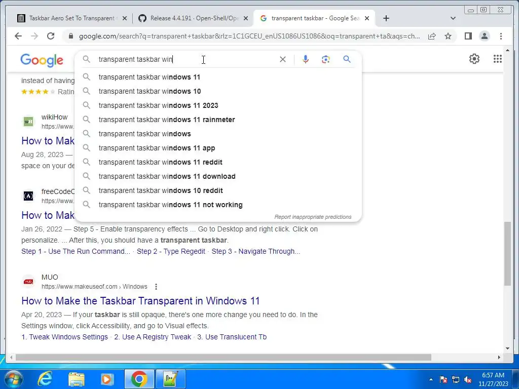The height and width of the screenshot is (389, 519).
Task: Open Google apps grid
Action: [x=498, y=59]
